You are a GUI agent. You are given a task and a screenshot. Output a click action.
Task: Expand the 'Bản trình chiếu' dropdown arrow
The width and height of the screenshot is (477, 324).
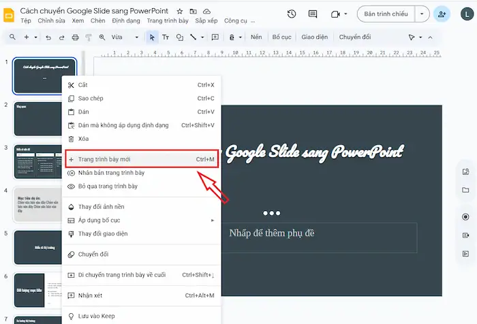tap(424, 14)
